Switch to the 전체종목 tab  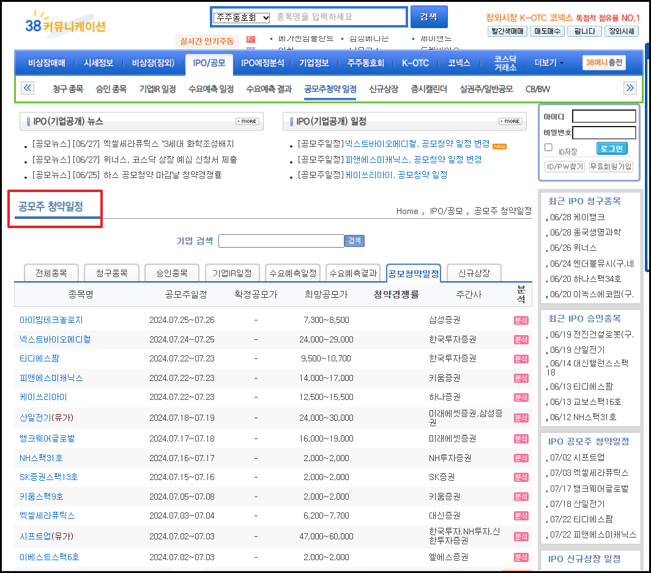point(51,273)
